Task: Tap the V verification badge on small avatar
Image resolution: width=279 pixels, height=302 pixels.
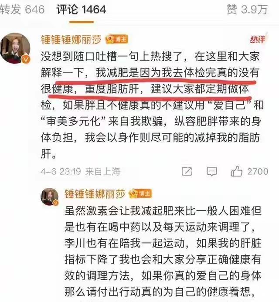Action: (56, 203)
